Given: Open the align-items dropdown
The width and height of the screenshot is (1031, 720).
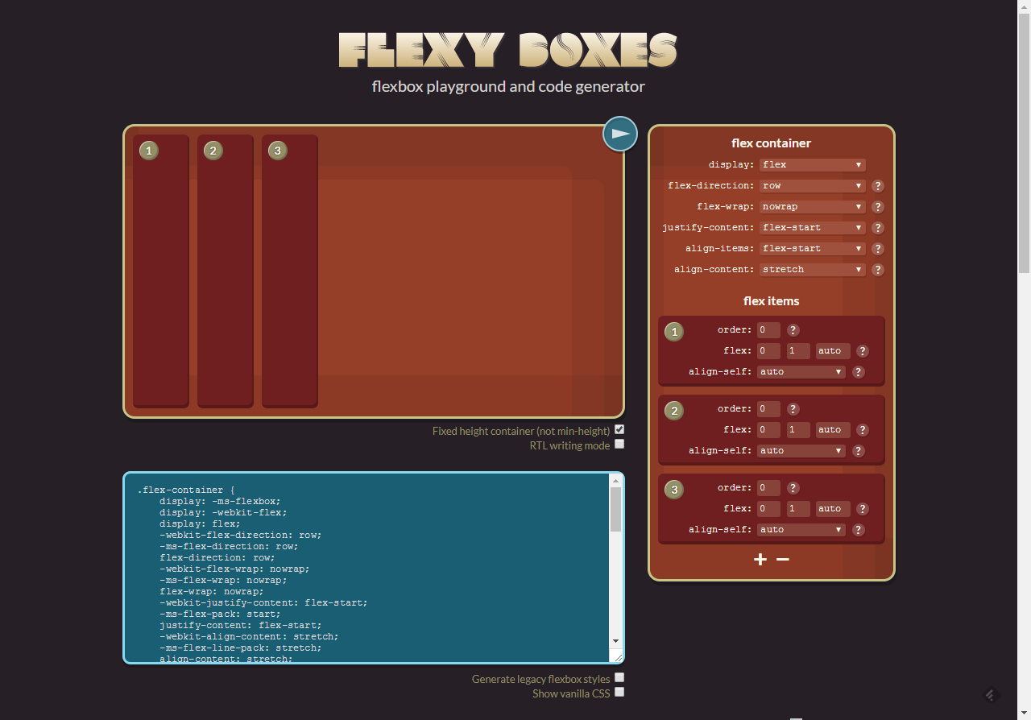Looking at the screenshot, I should [x=812, y=249].
